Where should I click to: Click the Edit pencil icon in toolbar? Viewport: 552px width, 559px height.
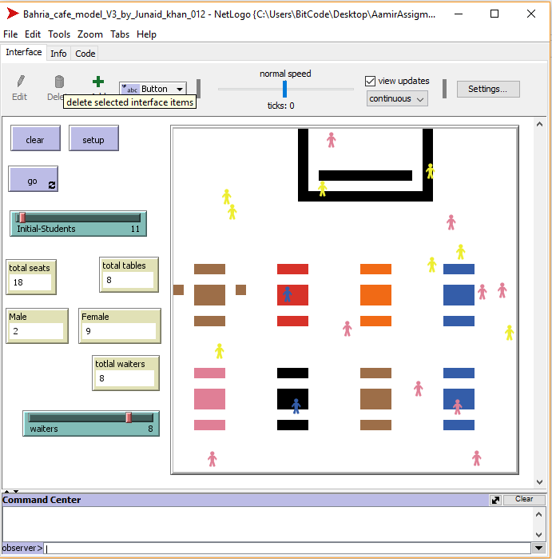coord(20,82)
